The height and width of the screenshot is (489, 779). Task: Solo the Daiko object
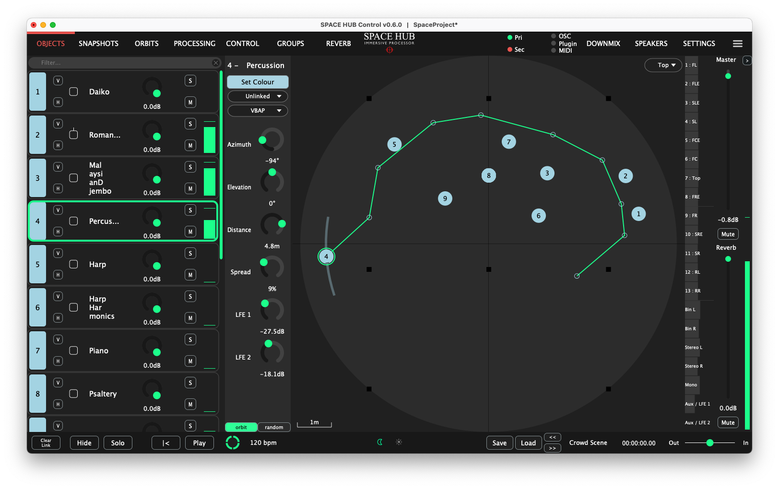190,81
